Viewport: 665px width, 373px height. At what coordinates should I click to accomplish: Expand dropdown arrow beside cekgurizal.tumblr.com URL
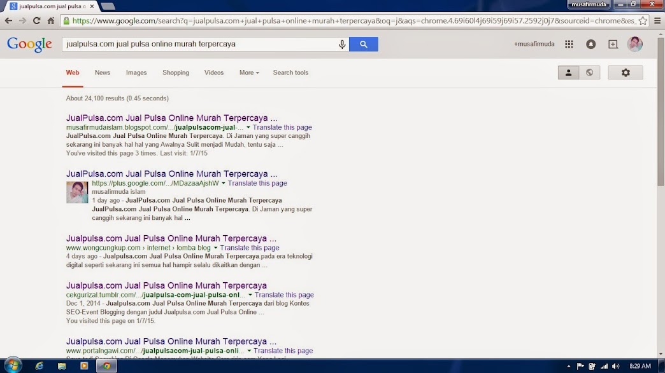[250, 295]
